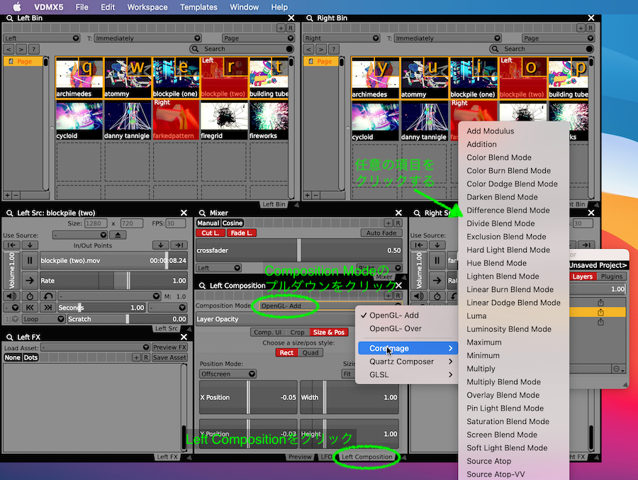Click the timer icon in Left Src
Screen dimensions: 638x480
pyautogui.click(x=30, y=296)
